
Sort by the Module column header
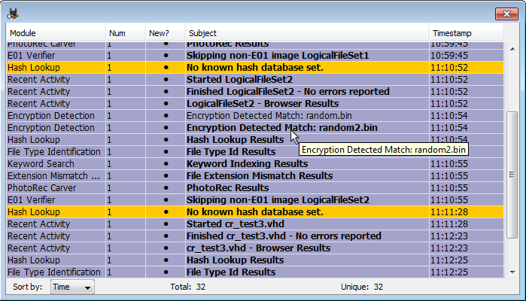click(x=54, y=33)
